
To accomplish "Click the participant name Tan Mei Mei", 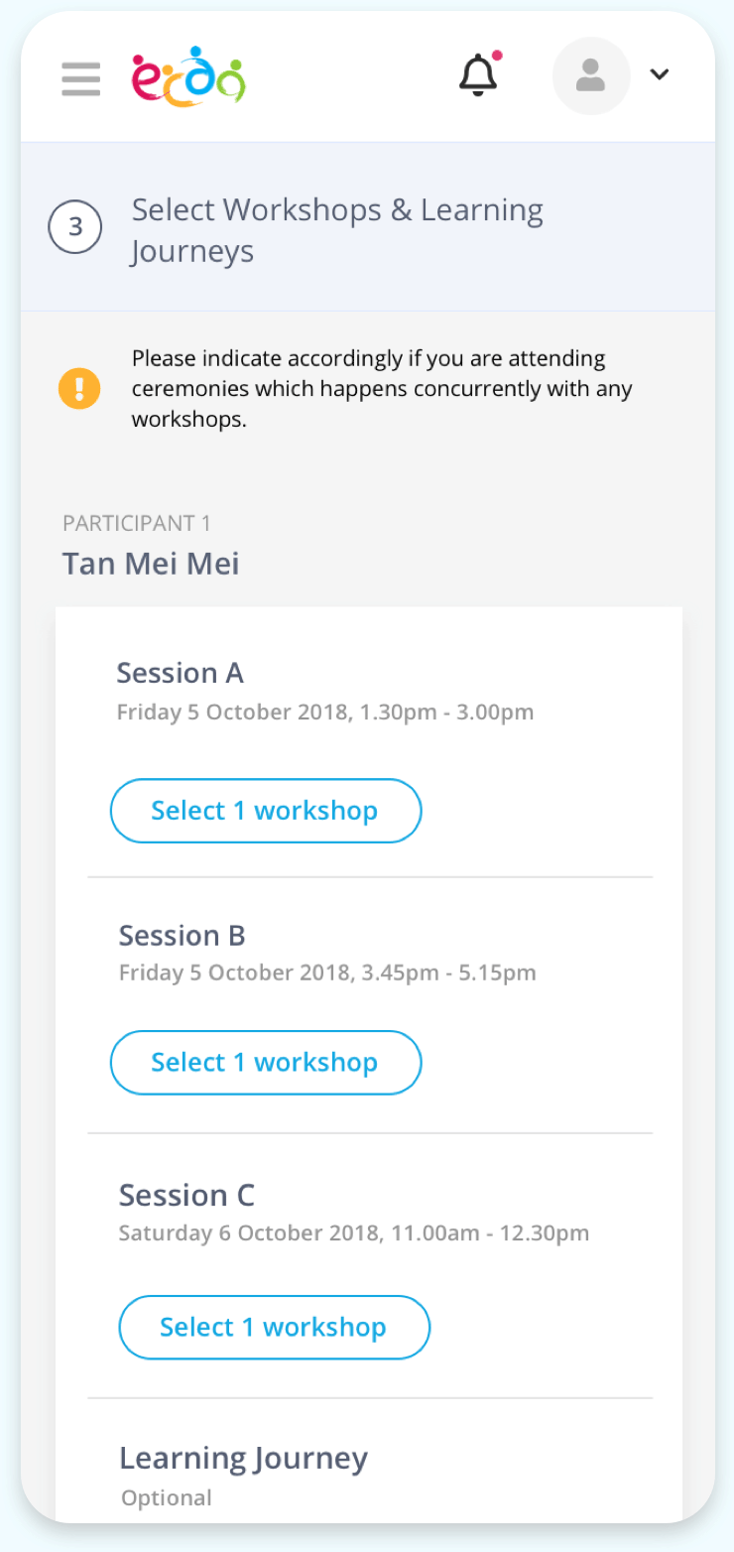I will click(151, 564).
